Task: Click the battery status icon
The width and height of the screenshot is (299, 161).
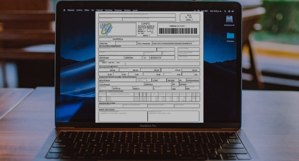Action: [x=206, y=11]
